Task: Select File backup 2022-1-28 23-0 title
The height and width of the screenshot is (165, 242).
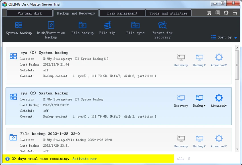Action: tap(50, 134)
